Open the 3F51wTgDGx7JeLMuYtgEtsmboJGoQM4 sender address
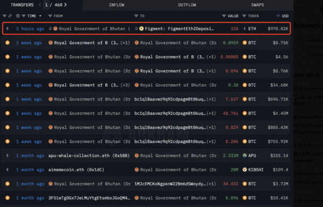Screen dimensions: 323x207 pos(89,198)
